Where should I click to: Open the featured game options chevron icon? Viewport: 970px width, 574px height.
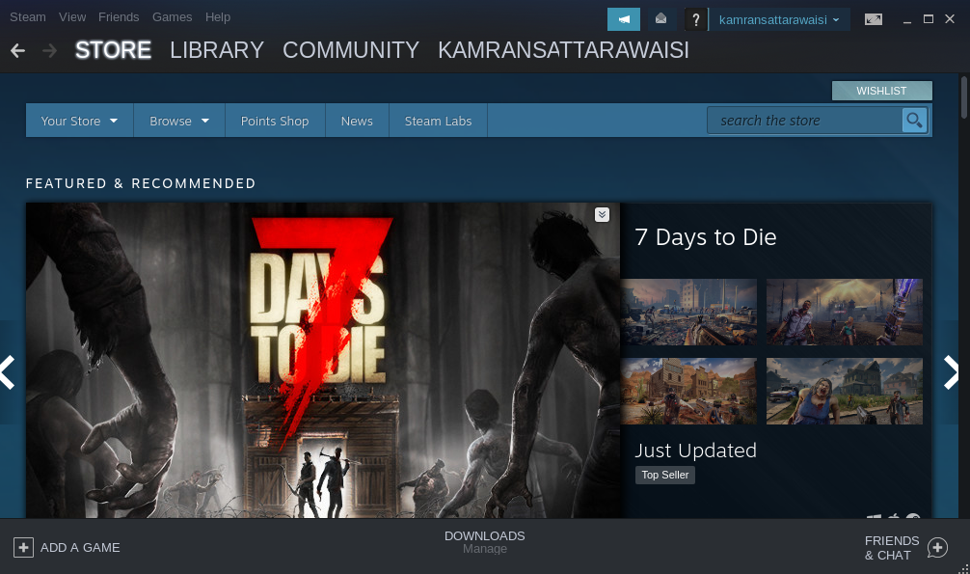coord(602,214)
